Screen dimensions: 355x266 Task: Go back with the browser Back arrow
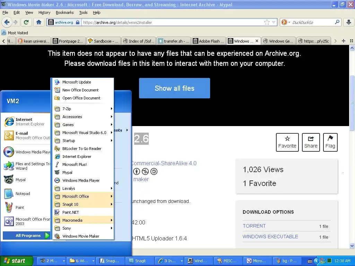(7, 22)
